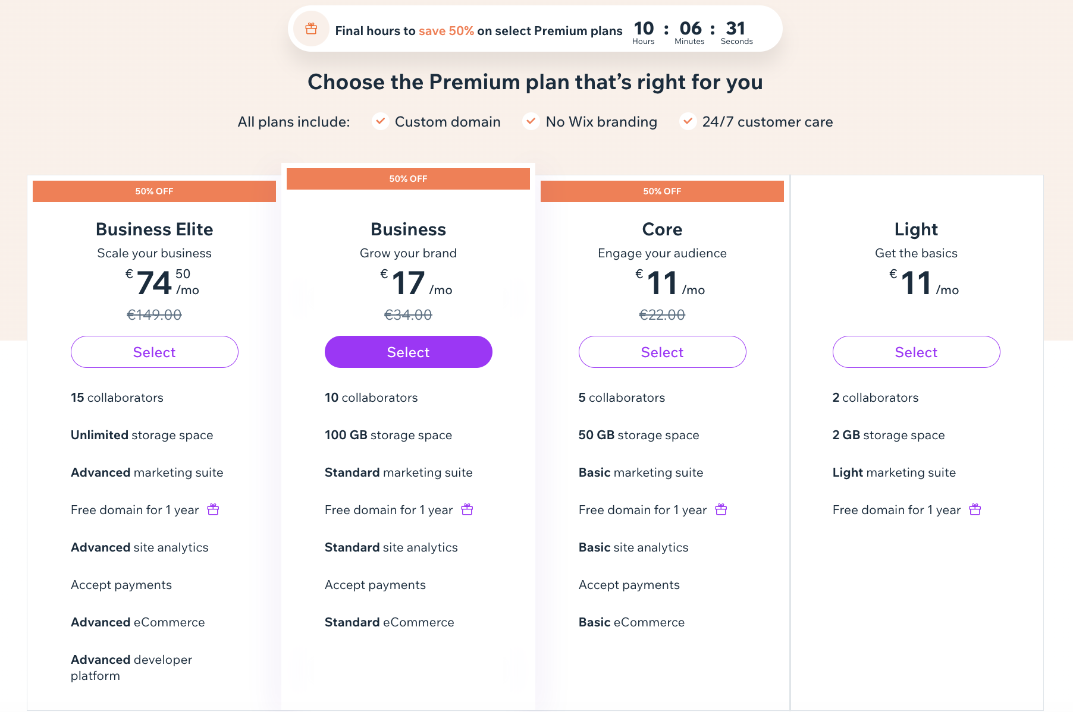Click the Business Elite plan title
This screenshot has width=1073, height=712.
[x=155, y=229]
